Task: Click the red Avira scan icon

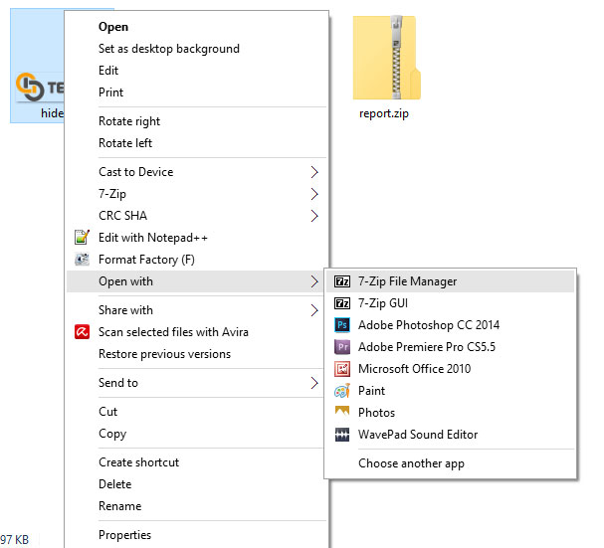Action: tap(82, 331)
